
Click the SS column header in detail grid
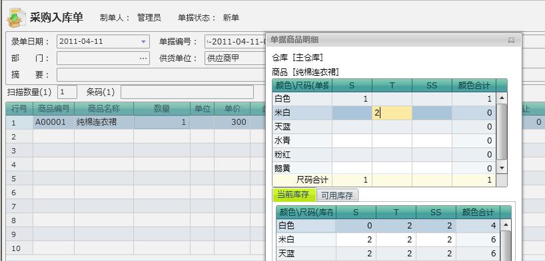(432, 85)
